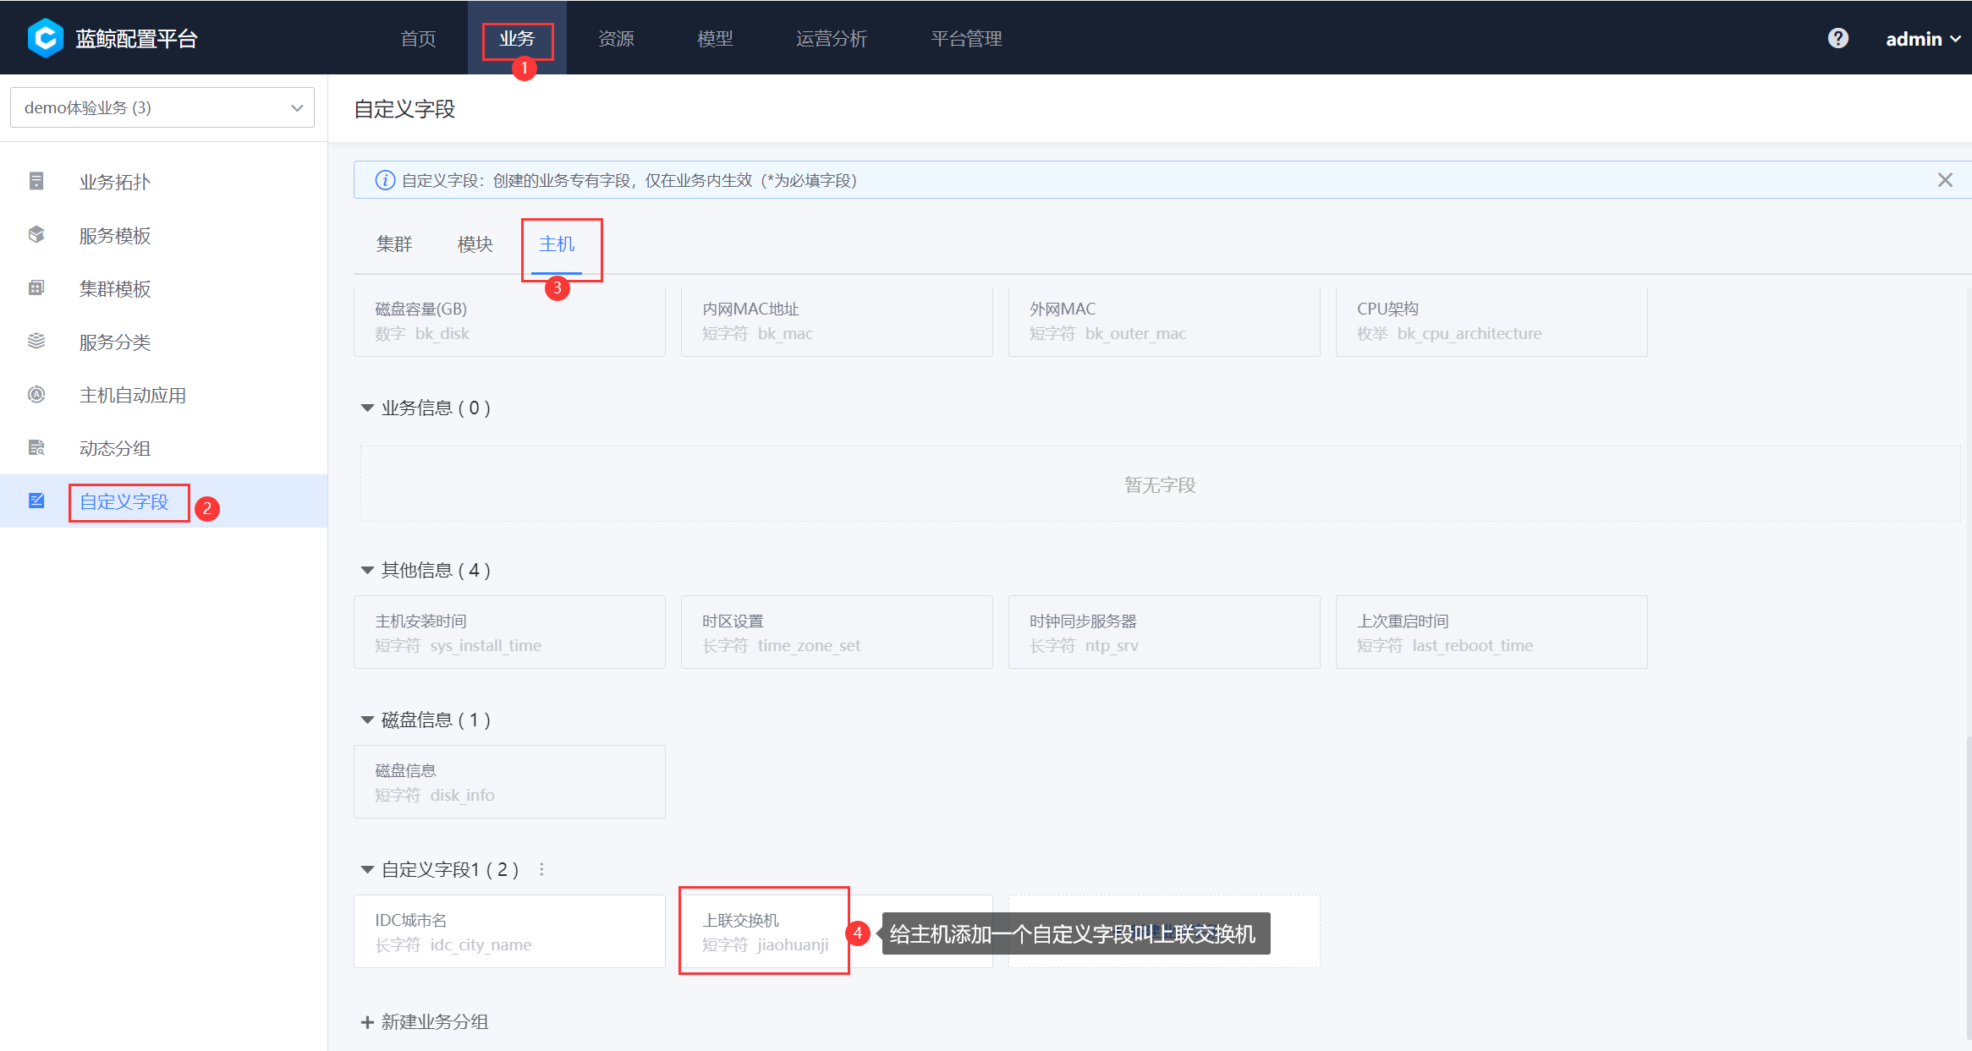Open 服务分类 in the sidebar

pos(163,342)
